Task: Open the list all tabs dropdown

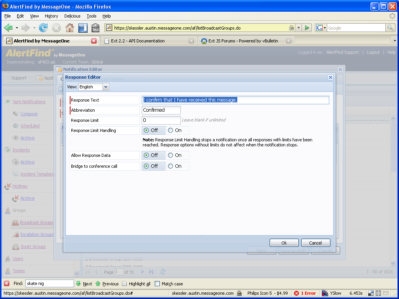Action: (395, 40)
